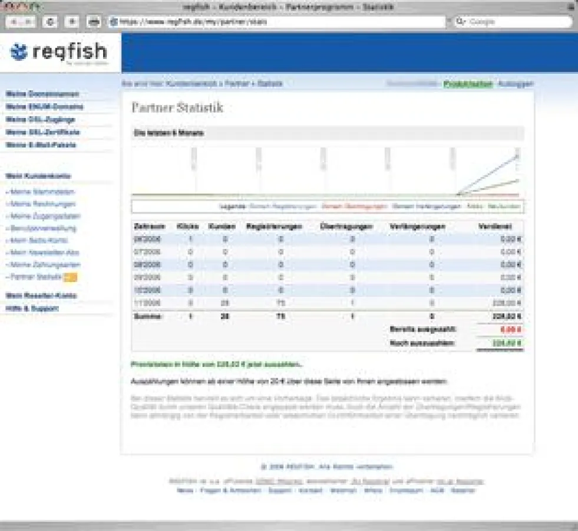578x531 pixels.
Task: Expand Mein Kundenkonto sidebar section
Action: tap(38, 176)
